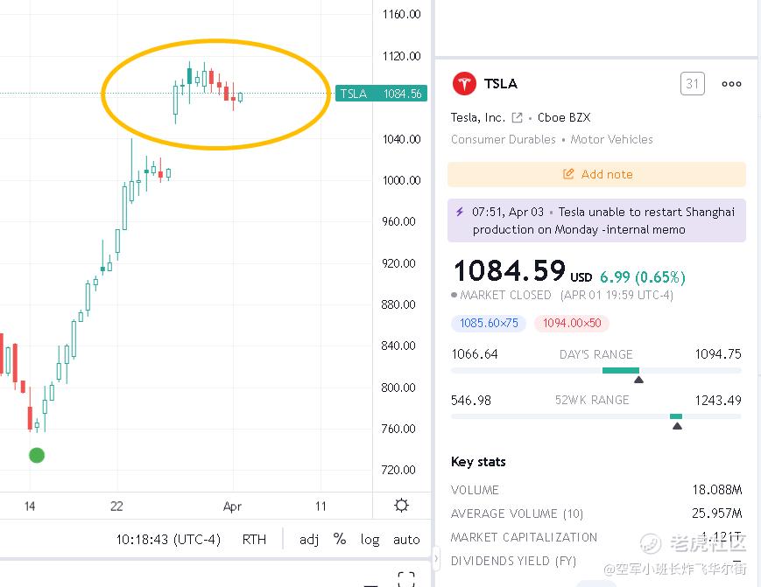
Task: Open the RTH session selector
Action: 254,539
